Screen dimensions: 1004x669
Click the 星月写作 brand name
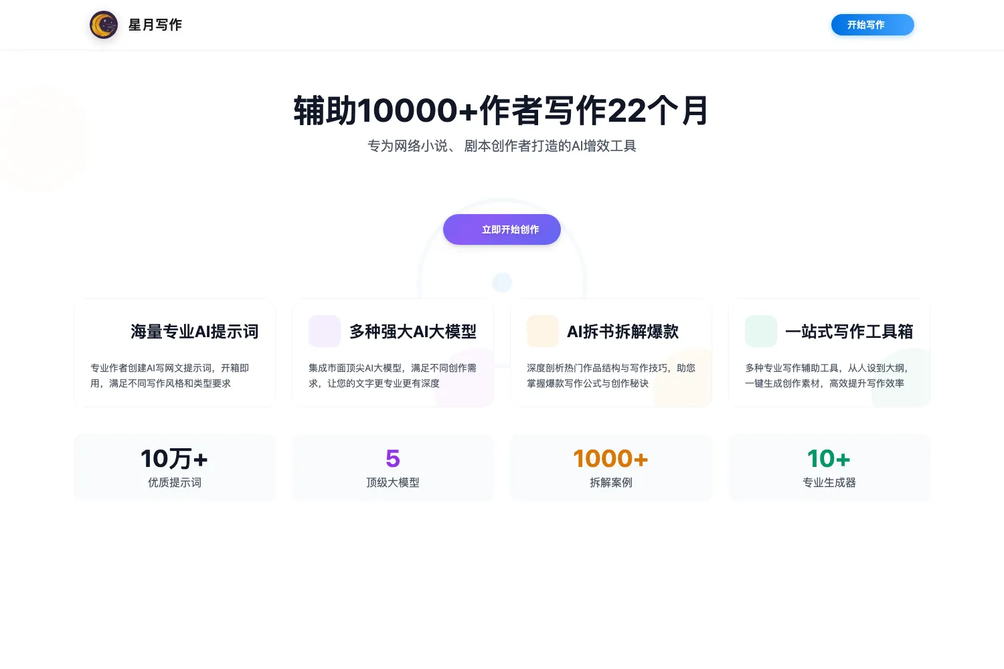click(155, 25)
